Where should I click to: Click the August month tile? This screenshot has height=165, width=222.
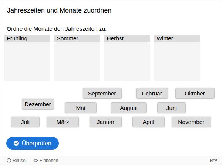129,108
